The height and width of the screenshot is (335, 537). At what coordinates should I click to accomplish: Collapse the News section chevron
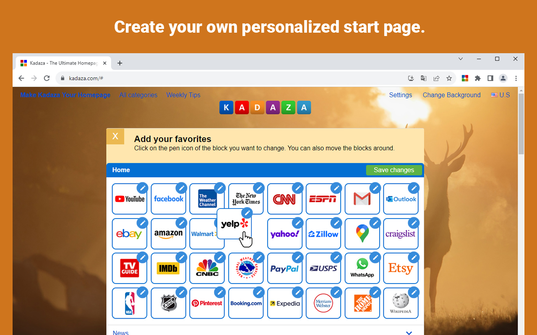(x=409, y=332)
